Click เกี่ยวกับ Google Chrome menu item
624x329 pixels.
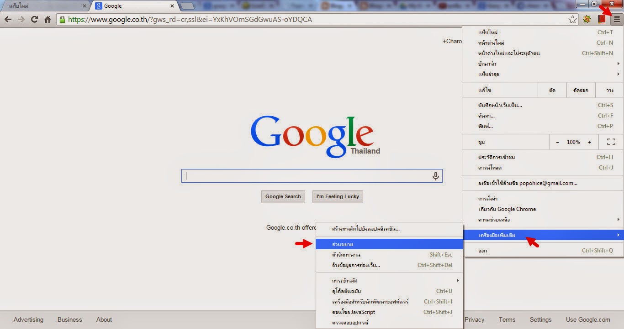tap(543, 209)
